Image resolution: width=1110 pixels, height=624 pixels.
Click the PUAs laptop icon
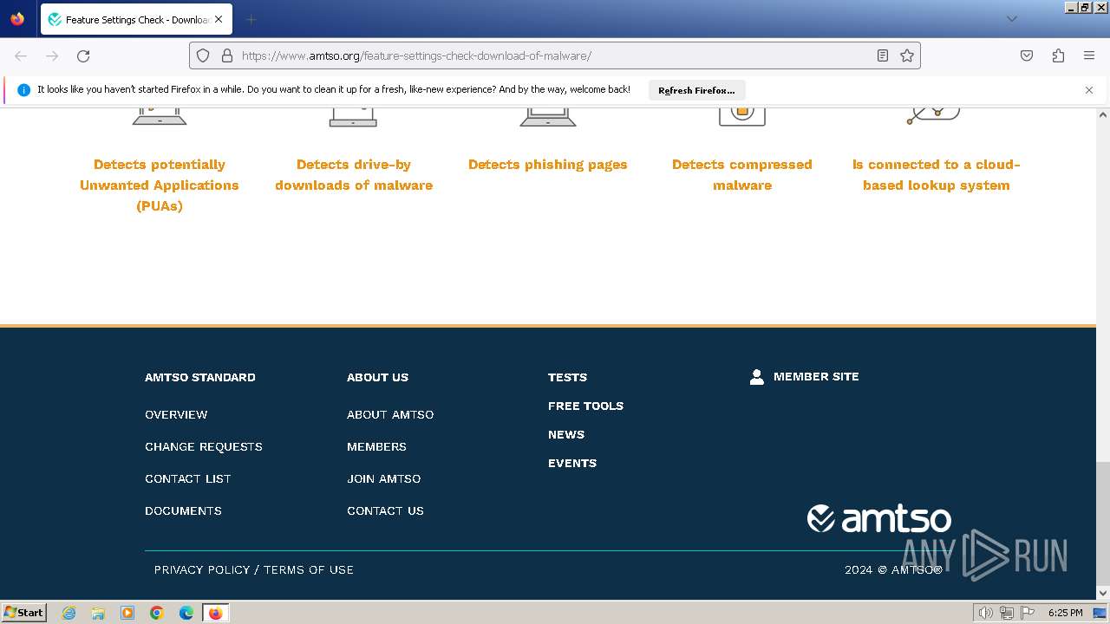point(160,116)
